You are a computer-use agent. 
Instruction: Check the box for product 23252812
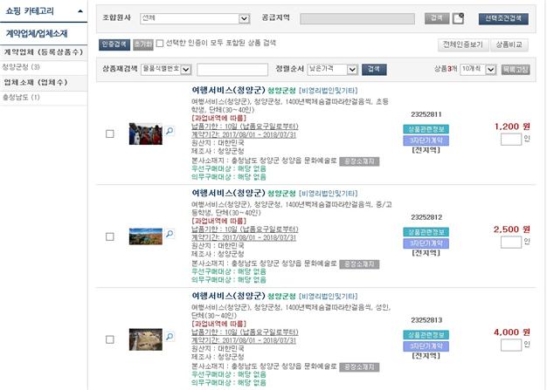click(110, 236)
